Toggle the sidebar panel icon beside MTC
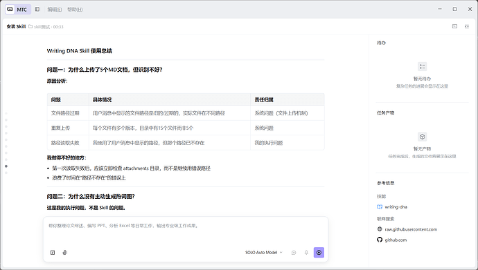 (37, 10)
